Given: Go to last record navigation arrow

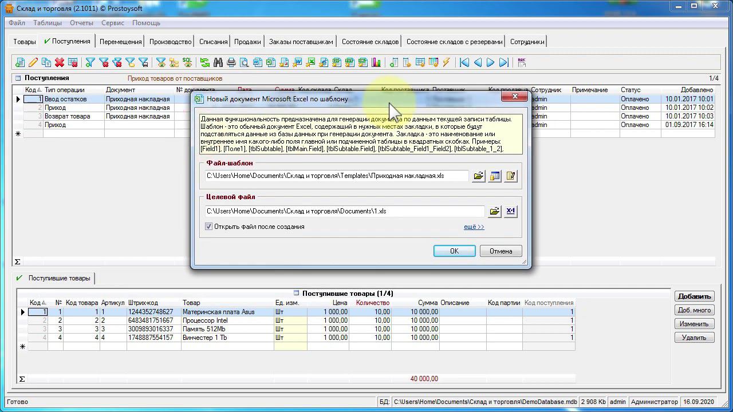Looking at the screenshot, I should pos(504,62).
